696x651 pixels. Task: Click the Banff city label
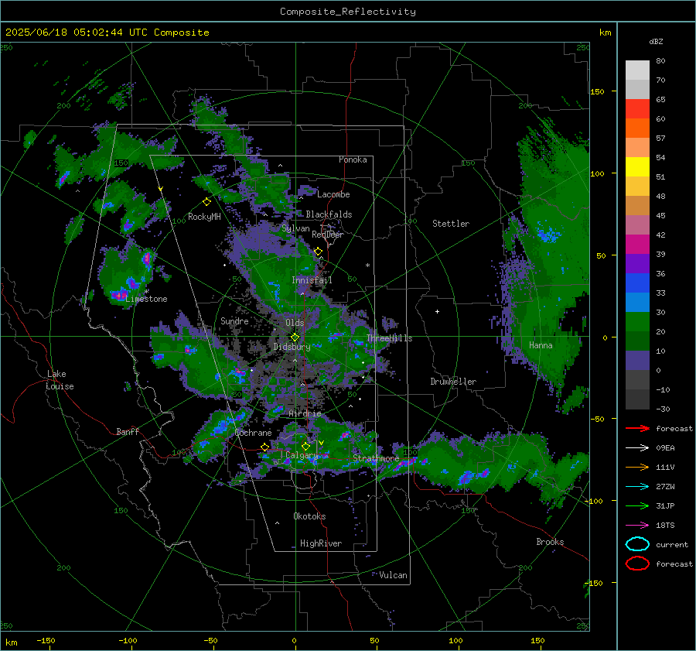tap(128, 431)
